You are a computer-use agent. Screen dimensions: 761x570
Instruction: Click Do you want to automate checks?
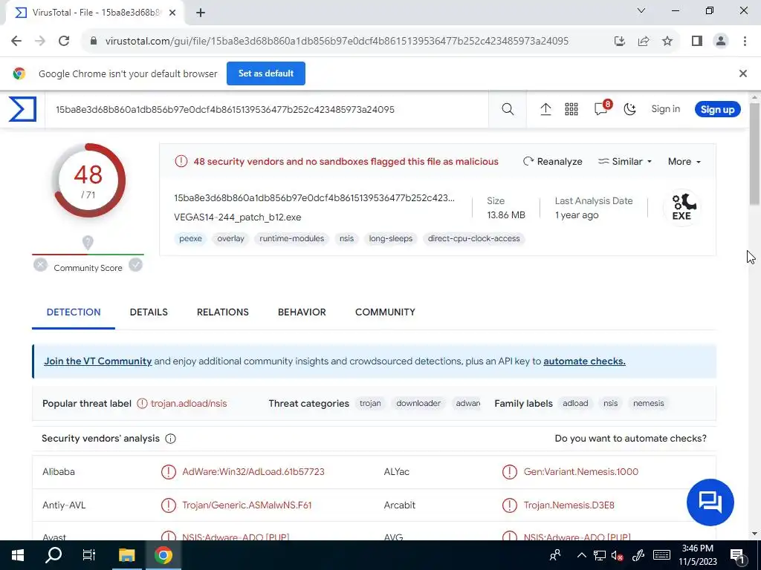click(x=630, y=438)
